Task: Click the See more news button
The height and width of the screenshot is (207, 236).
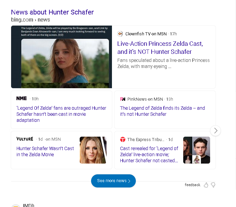Action: point(113,181)
